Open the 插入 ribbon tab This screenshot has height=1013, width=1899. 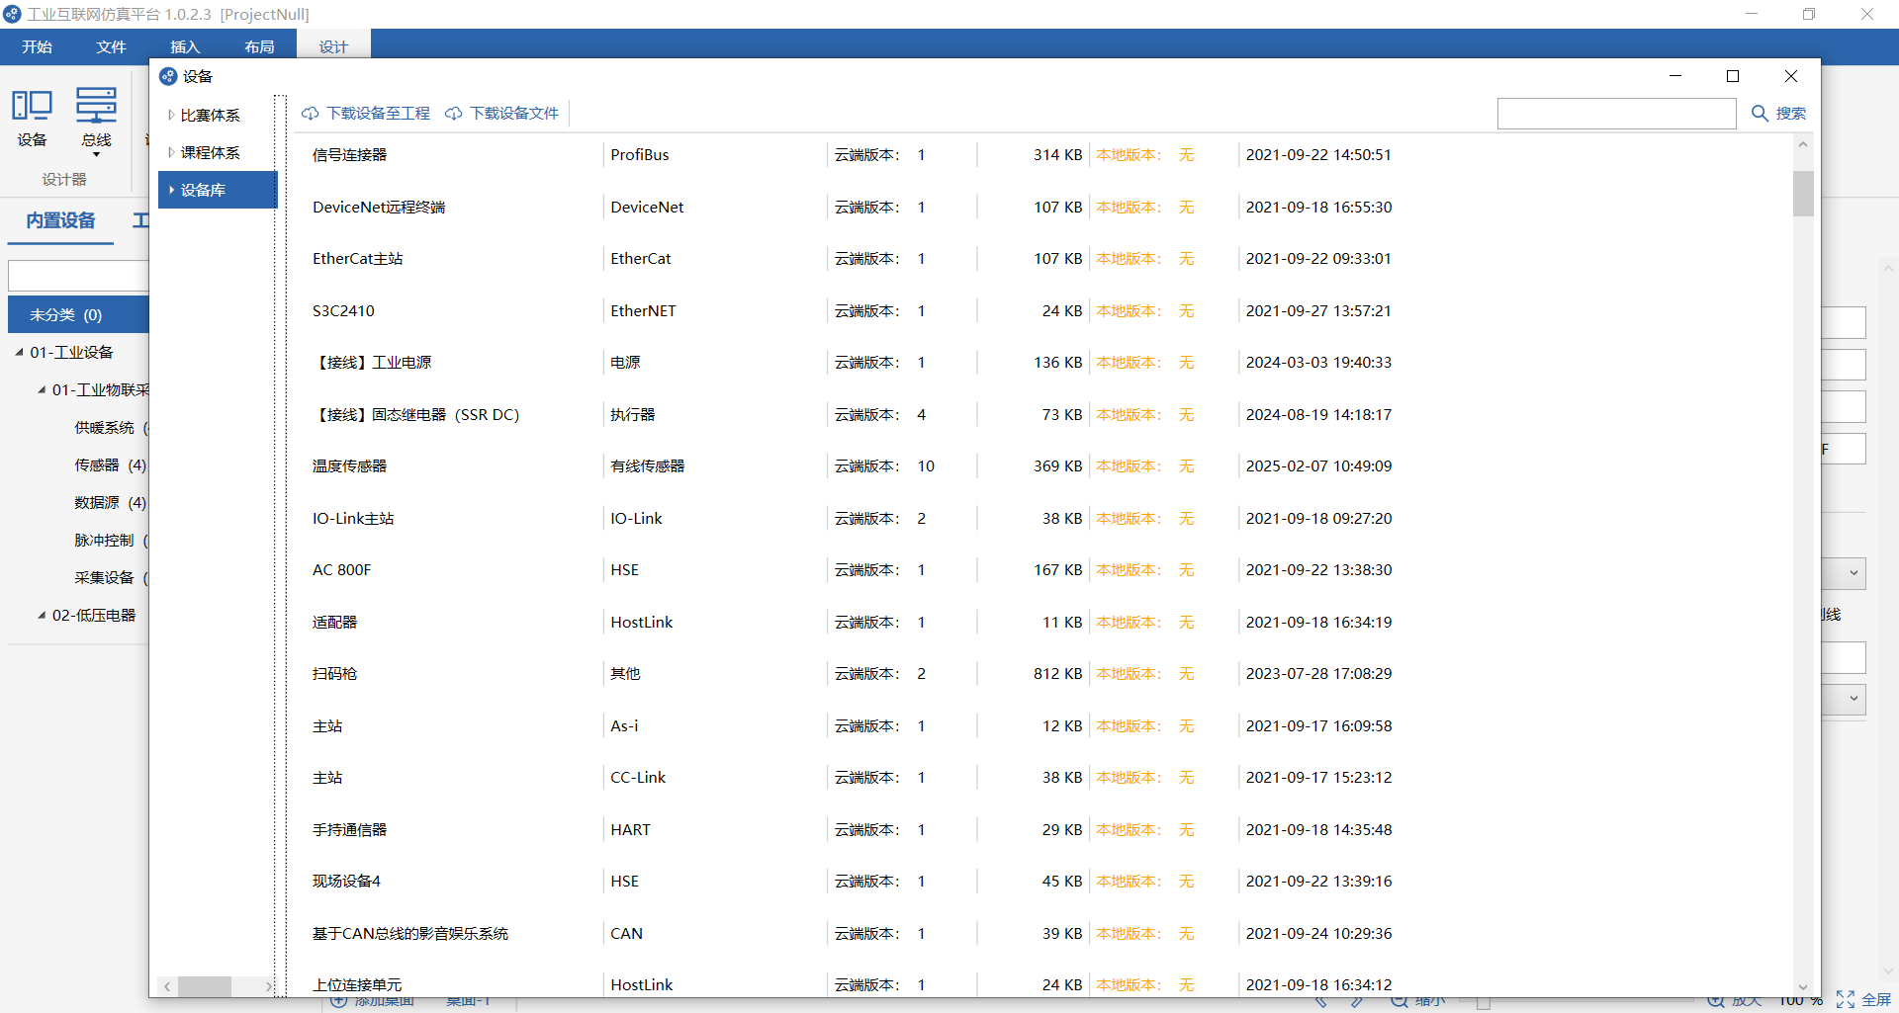(x=185, y=46)
